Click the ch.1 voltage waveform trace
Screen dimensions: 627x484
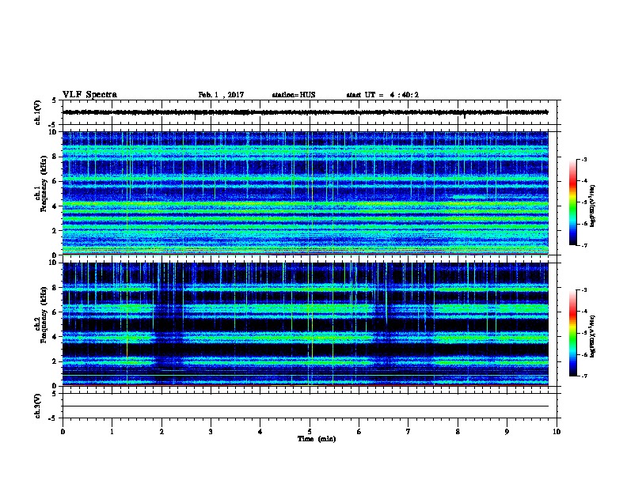click(x=305, y=112)
